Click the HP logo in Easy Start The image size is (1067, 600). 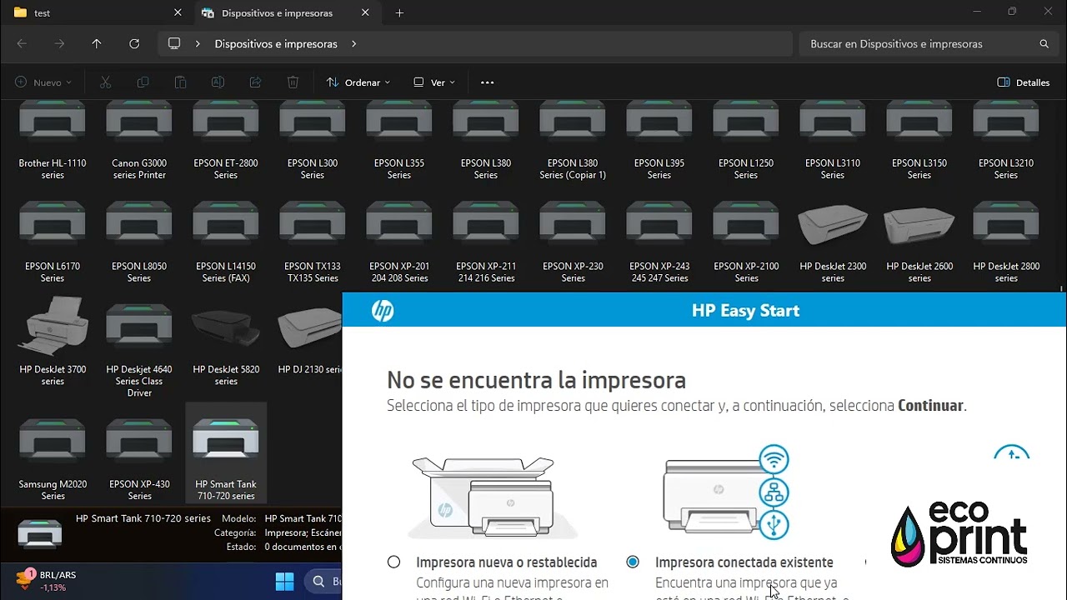(x=383, y=311)
